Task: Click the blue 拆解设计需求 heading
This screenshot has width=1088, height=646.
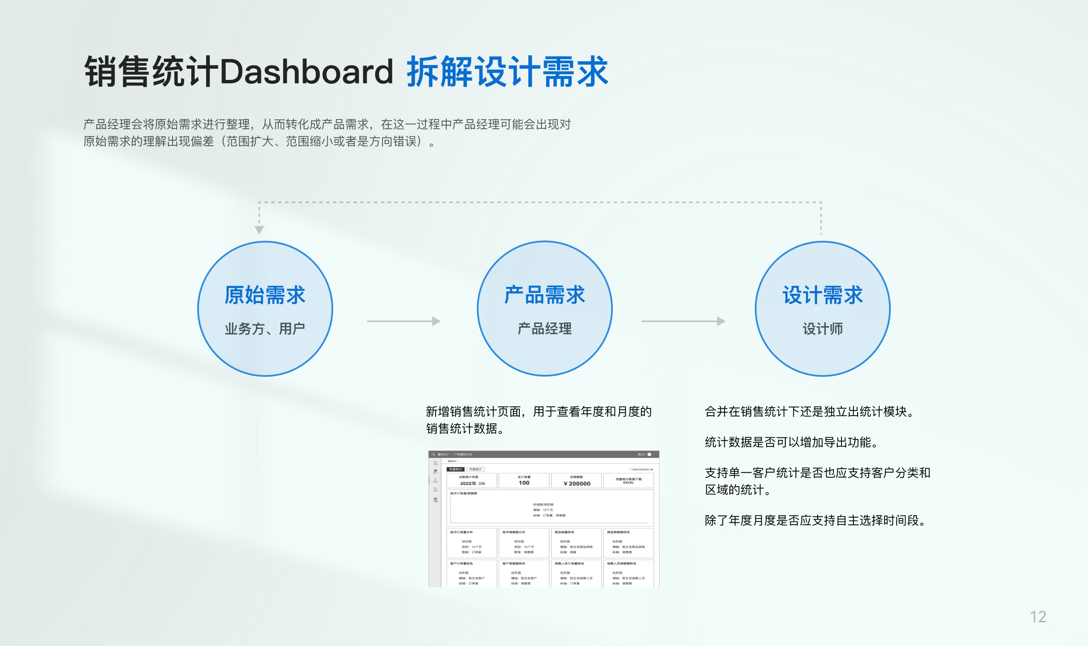Action: pos(507,71)
